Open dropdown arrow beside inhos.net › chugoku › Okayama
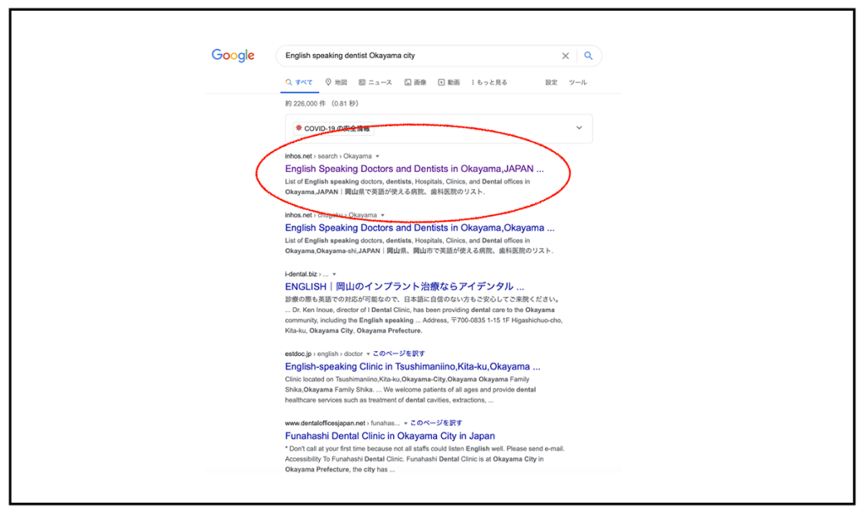 click(382, 215)
